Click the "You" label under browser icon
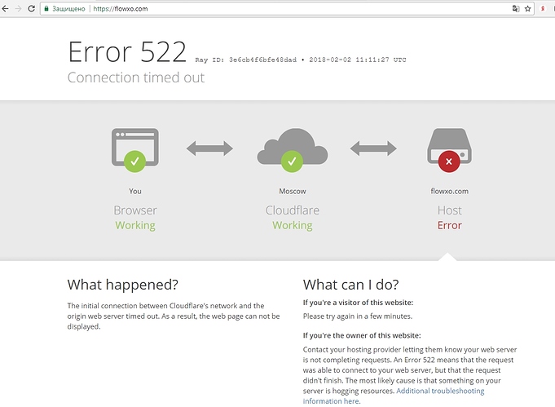 135,192
